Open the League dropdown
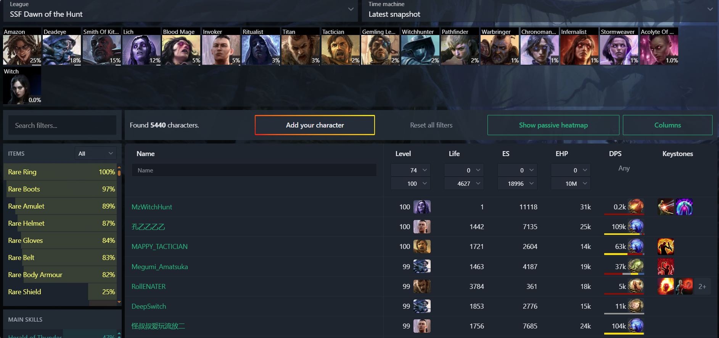 180,11
